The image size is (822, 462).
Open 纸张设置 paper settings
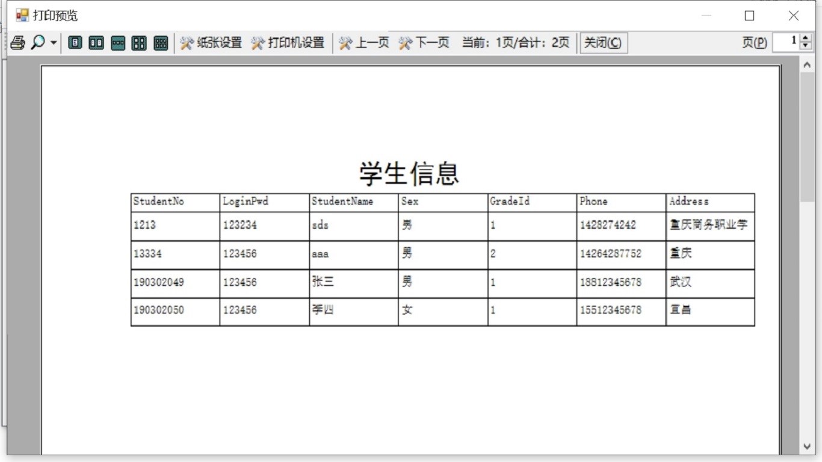tap(211, 43)
